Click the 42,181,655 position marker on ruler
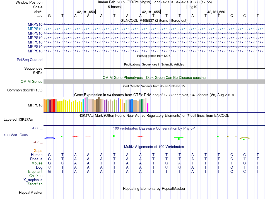 [151, 12]
